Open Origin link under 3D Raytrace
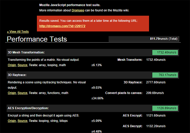The height and width of the screenshot is (133, 190). point(12,93)
